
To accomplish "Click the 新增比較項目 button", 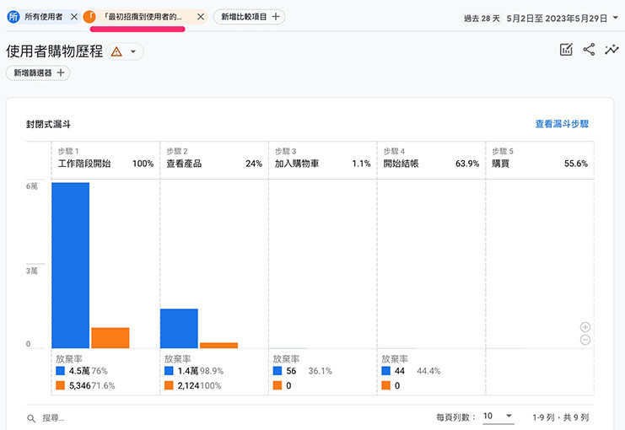I will [x=249, y=17].
